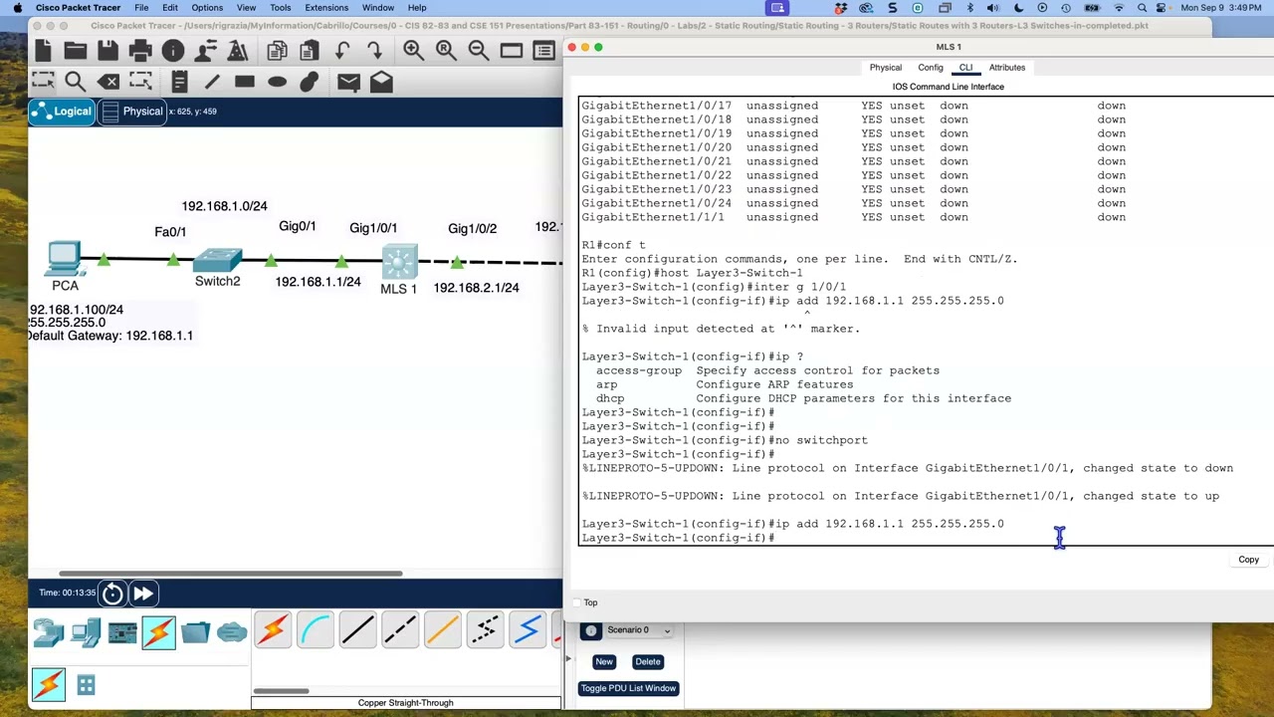Switch to the Physical tab in MLS 1

[885, 68]
